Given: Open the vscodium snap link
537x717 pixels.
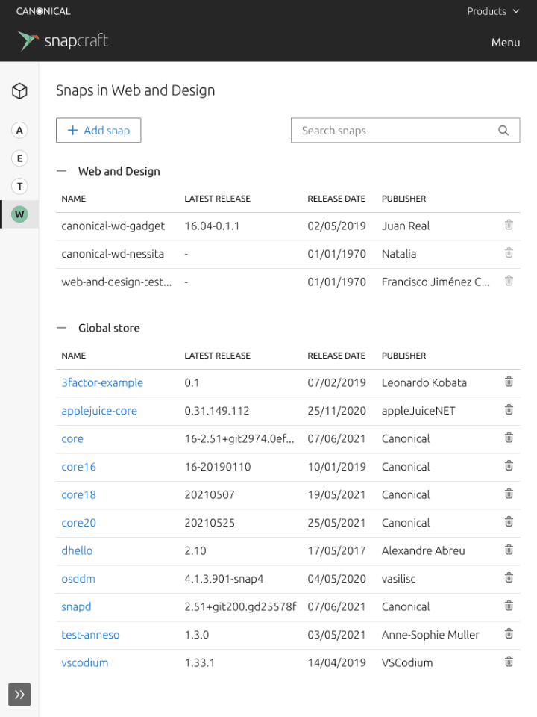Looking at the screenshot, I should click(x=85, y=662).
